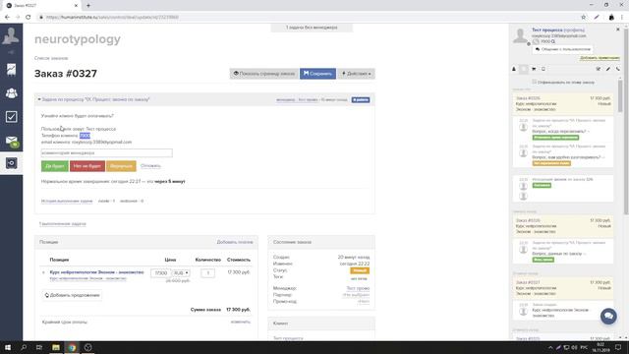Select the person tab icon in right panel
This screenshot has width=629, height=354.
[x=514, y=69]
